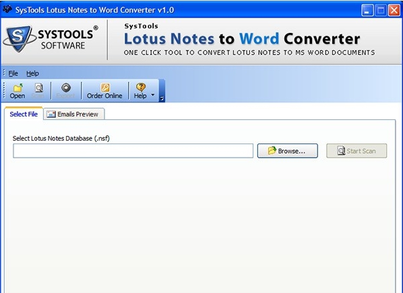Click the 'Select Lotus Notes Database (.nsf)' label
The height and width of the screenshot is (293, 403).
point(61,138)
